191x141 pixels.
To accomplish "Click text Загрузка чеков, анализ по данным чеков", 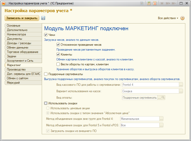I will click(72, 40).
